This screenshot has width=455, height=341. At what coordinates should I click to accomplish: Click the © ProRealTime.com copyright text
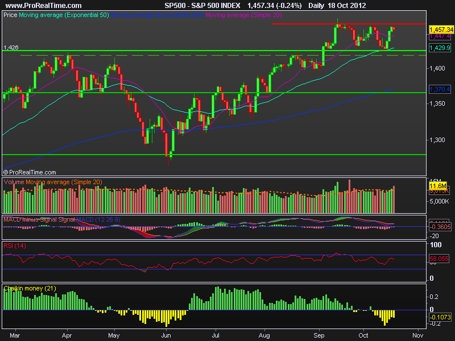(30, 172)
